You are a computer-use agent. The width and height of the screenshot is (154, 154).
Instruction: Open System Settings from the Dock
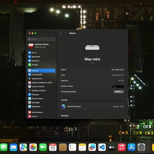point(141,147)
